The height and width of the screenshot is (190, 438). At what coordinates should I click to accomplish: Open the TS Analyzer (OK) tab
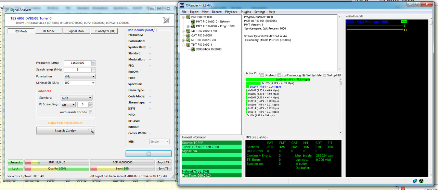[104, 31]
